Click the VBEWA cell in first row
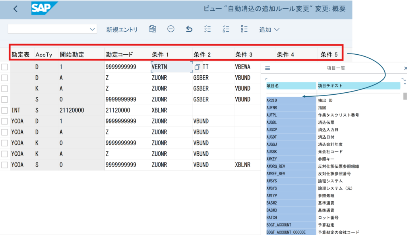 243,67
